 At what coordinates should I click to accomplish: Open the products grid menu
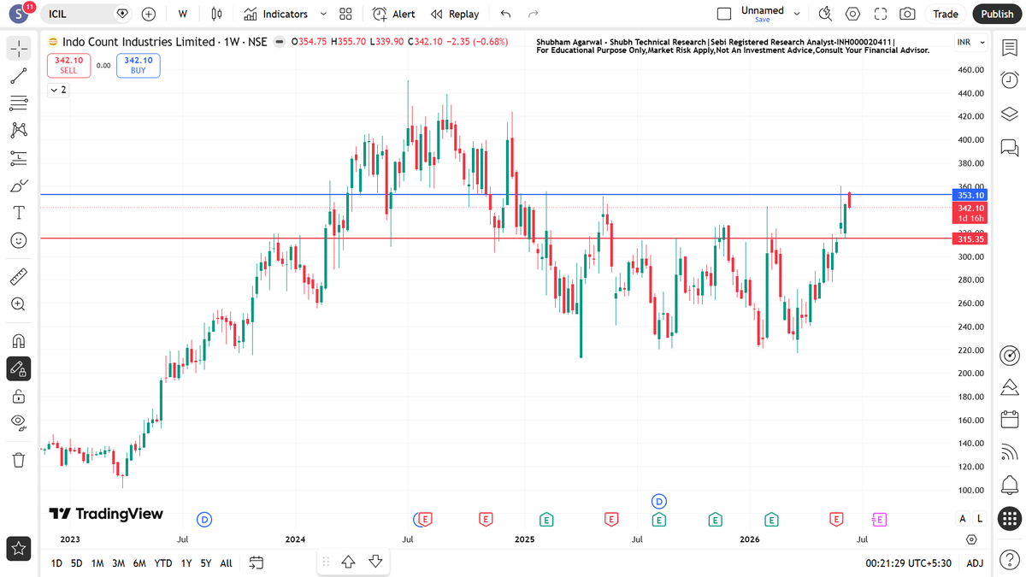point(1009,517)
